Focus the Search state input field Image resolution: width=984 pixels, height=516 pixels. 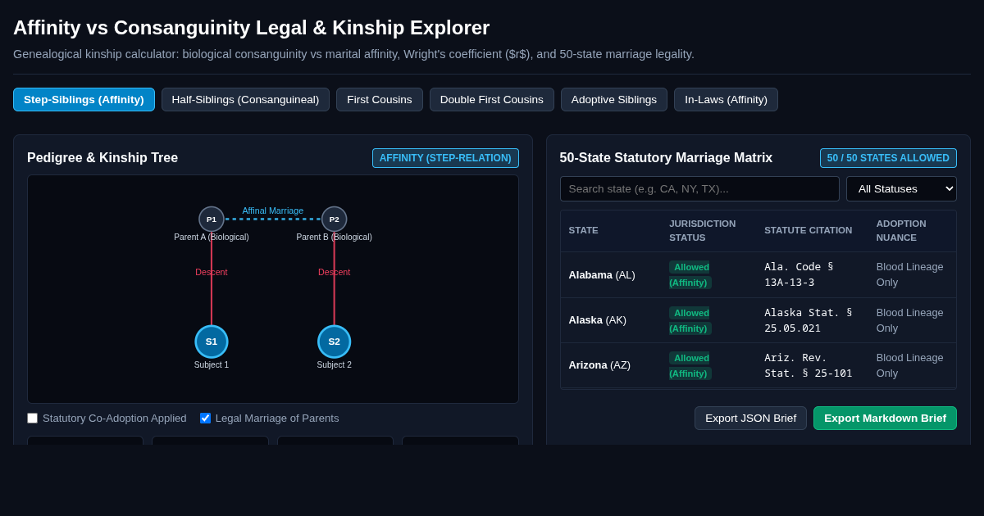tap(699, 188)
